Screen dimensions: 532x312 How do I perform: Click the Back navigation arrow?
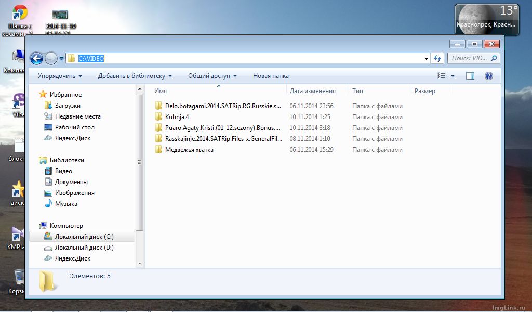coord(37,58)
